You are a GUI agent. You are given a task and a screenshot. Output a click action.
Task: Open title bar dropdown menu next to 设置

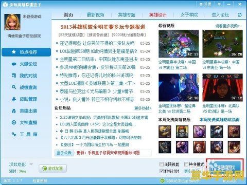219,4
